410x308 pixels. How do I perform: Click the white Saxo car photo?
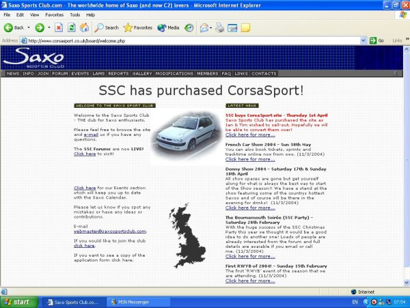187,137
